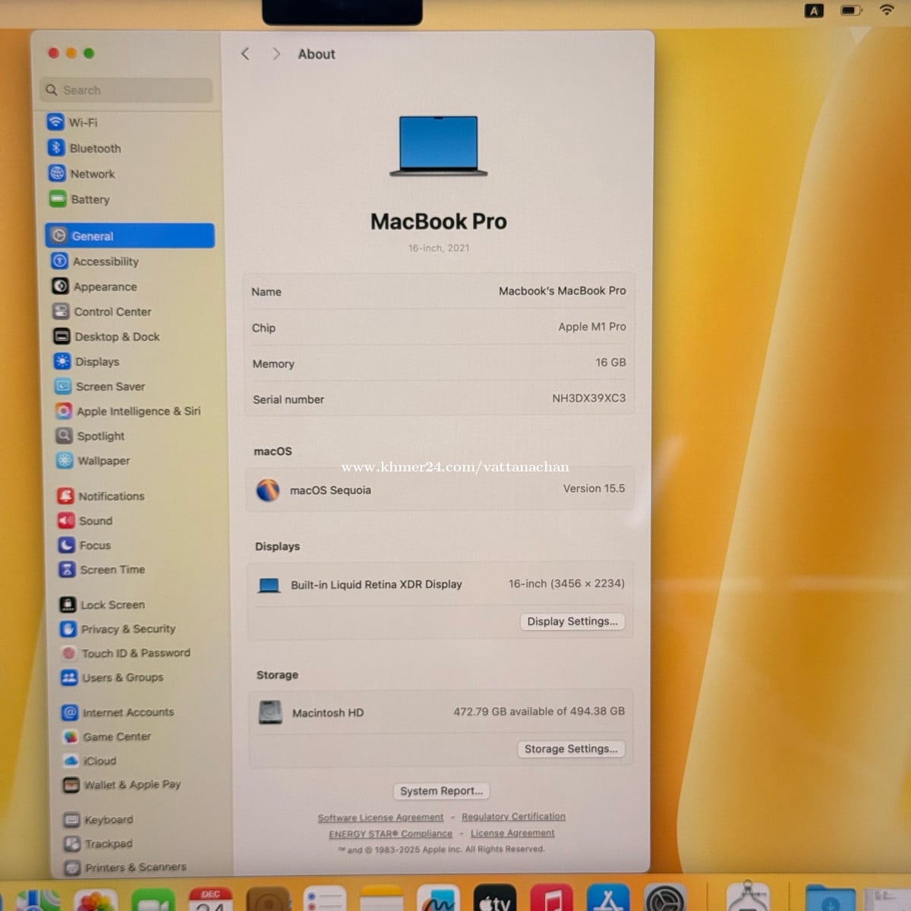
Task: Open Wi-Fi settings in sidebar
Action: coord(82,122)
